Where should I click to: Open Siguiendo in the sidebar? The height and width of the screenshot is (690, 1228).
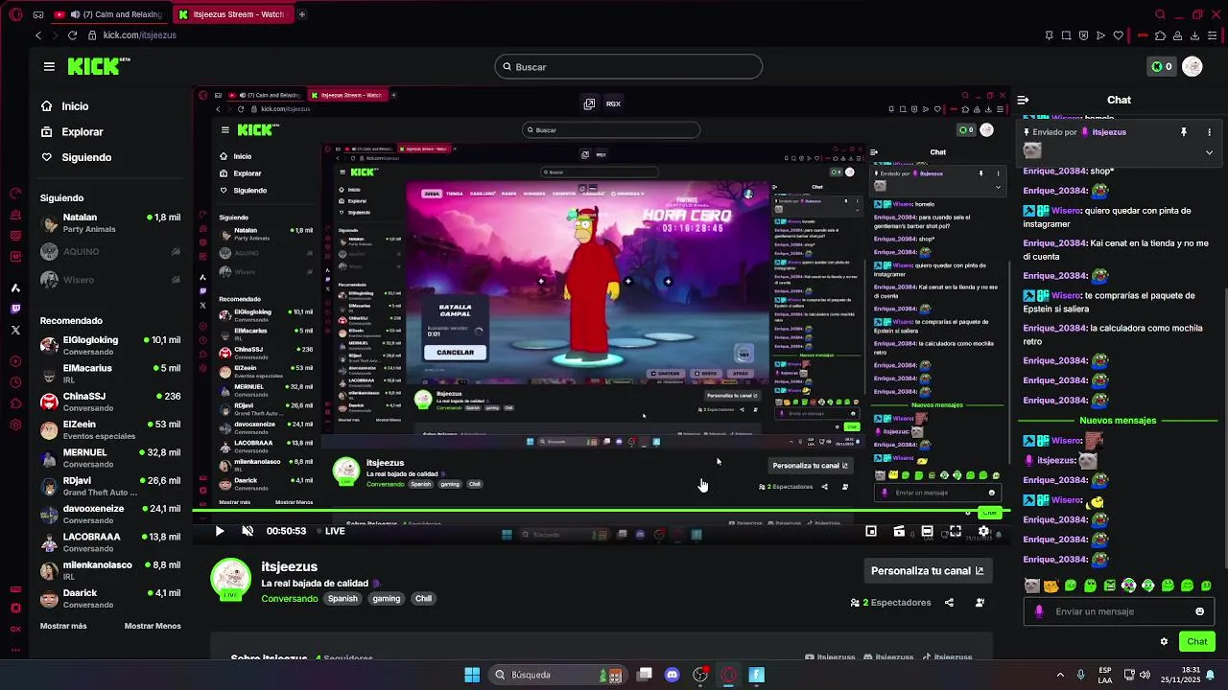[x=76, y=157]
